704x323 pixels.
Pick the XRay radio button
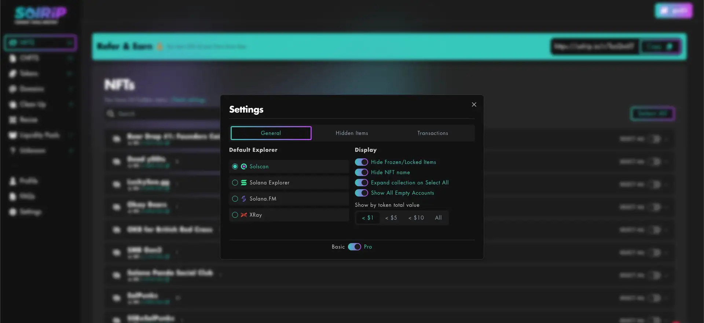[235, 215]
